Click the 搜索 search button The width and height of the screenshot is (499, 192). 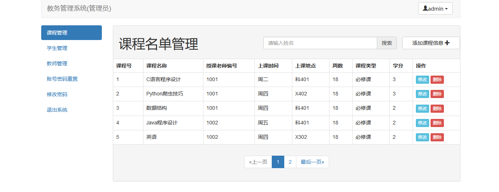386,43
